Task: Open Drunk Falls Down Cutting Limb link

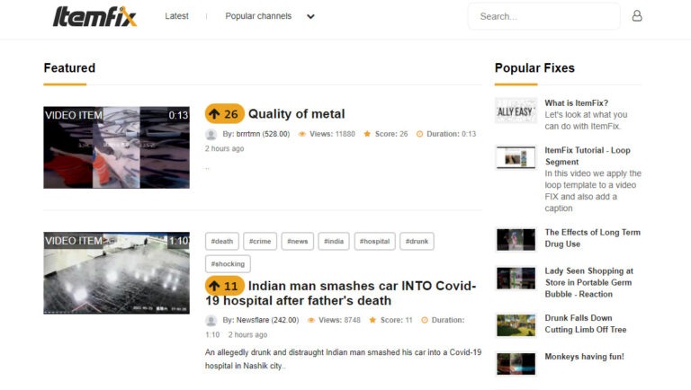Action: click(585, 324)
